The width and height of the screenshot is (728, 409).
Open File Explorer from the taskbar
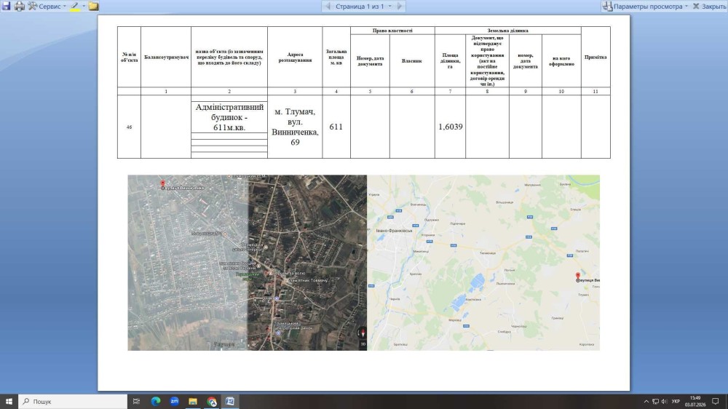(193, 402)
